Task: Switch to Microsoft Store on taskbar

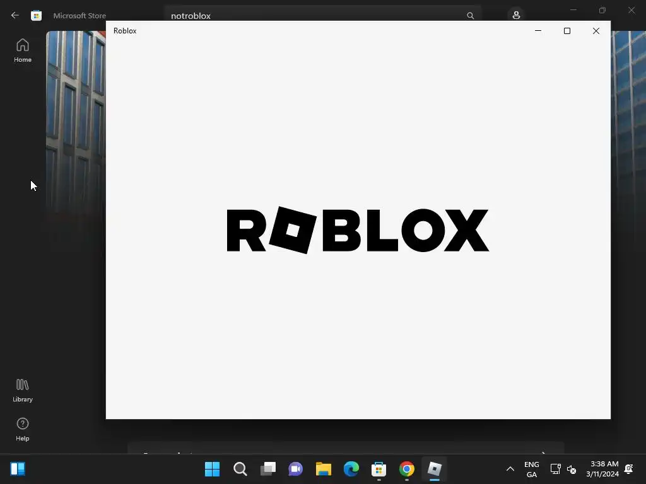Action: tap(379, 469)
